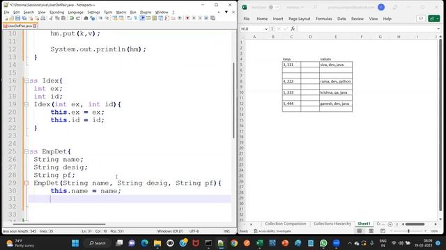Click the Zoom Out icon in Notepad++

coord(107,18)
